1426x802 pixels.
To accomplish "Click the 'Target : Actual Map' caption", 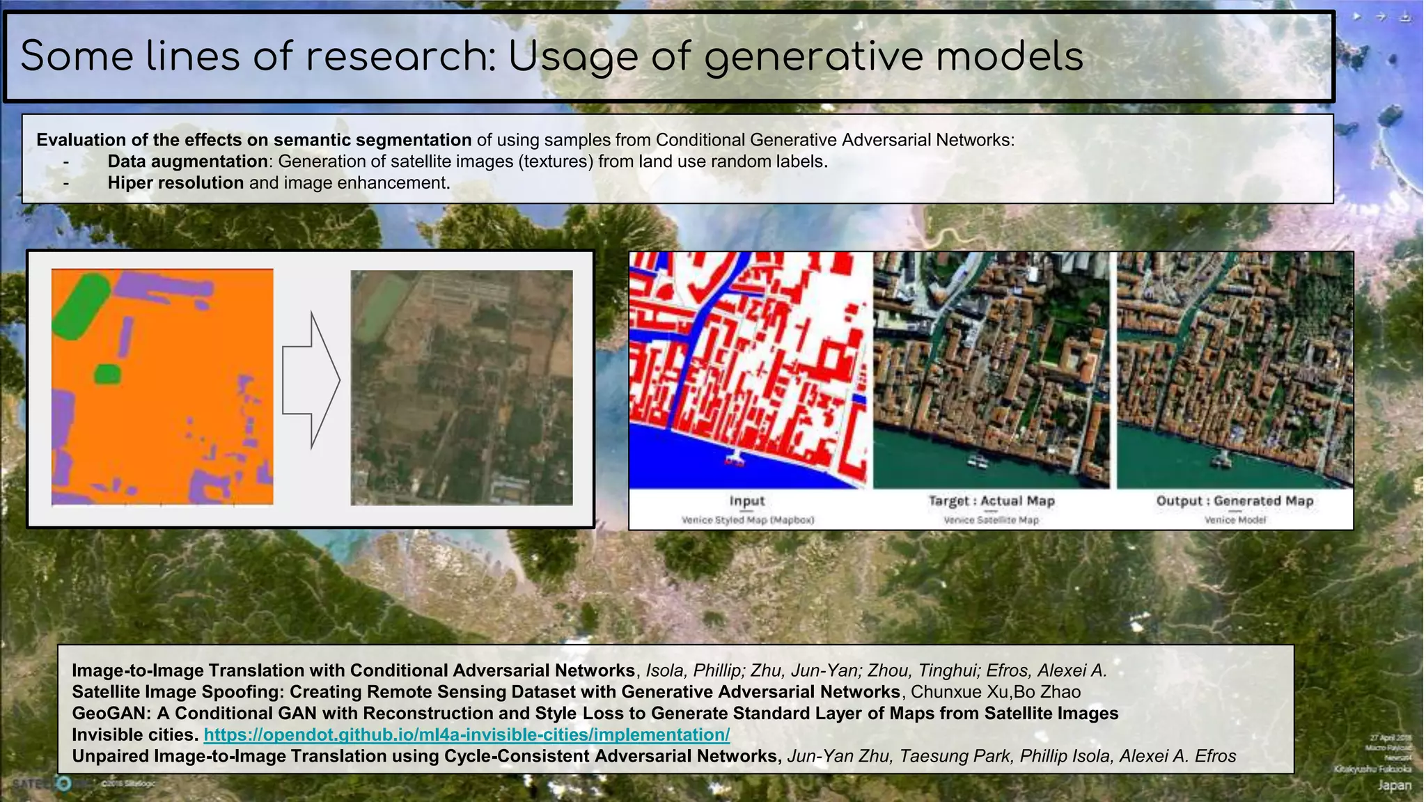I will click(x=992, y=501).
